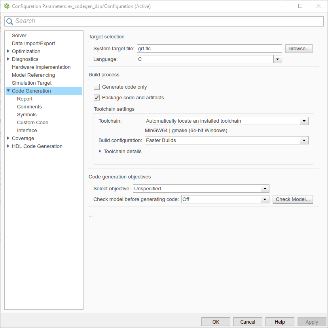Image resolution: width=328 pixels, height=328 pixels.
Task: Collapse the Code Generation branch
Action: tap(8, 91)
